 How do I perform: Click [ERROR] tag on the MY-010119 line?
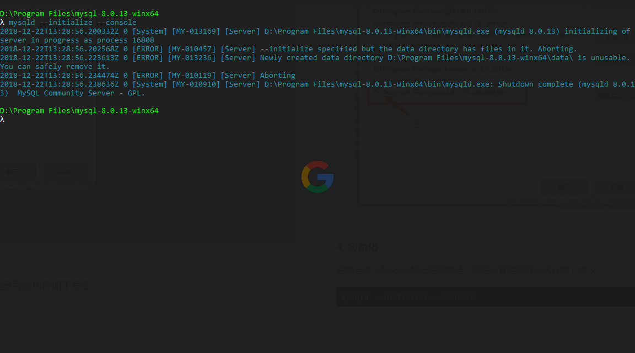148,76
